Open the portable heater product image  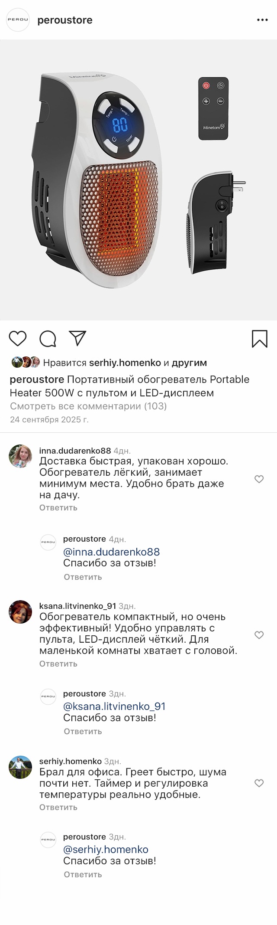[x=138, y=180]
